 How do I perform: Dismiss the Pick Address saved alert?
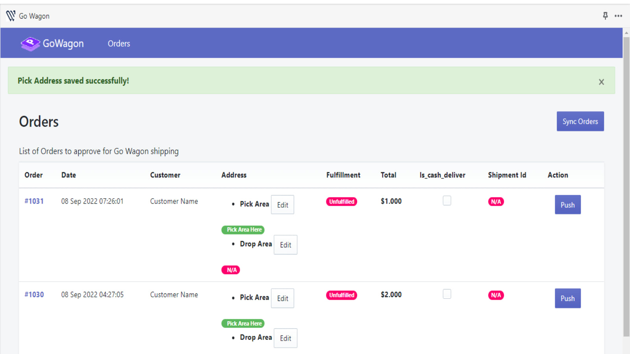(x=601, y=82)
